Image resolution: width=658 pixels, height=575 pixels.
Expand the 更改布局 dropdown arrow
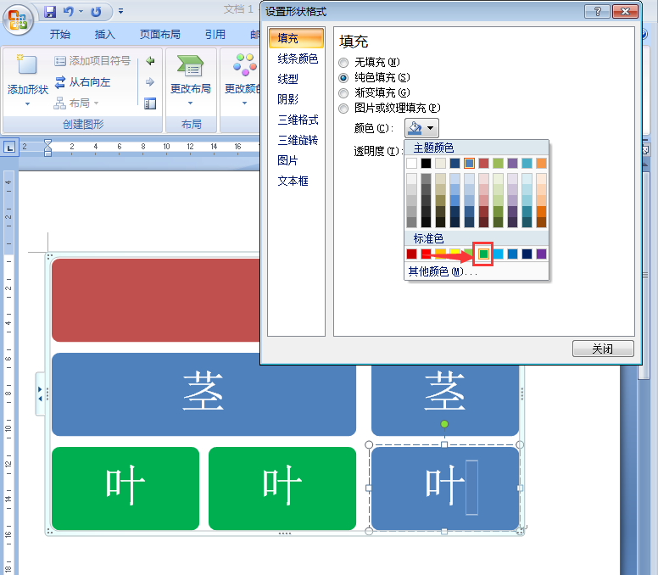point(190,103)
